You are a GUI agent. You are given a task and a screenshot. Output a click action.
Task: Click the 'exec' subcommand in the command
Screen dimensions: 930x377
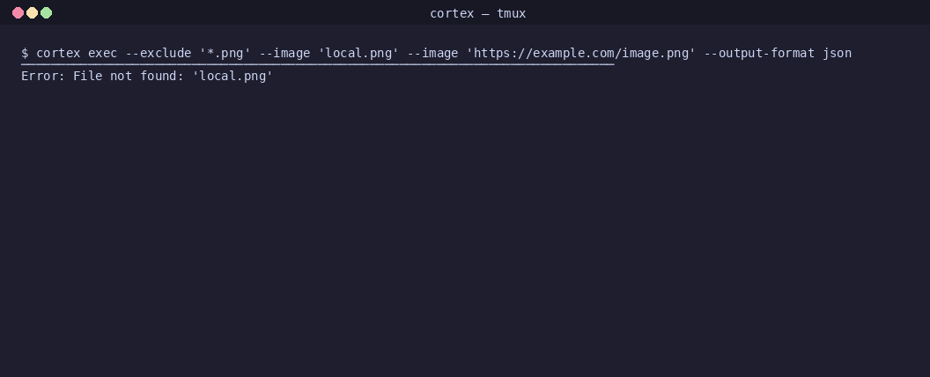pyautogui.click(x=102, y=53)
